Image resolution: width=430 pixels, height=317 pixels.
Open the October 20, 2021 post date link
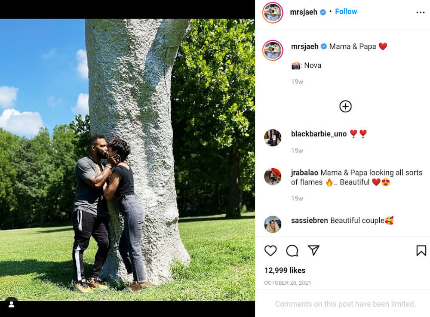(x=287, y=283)
